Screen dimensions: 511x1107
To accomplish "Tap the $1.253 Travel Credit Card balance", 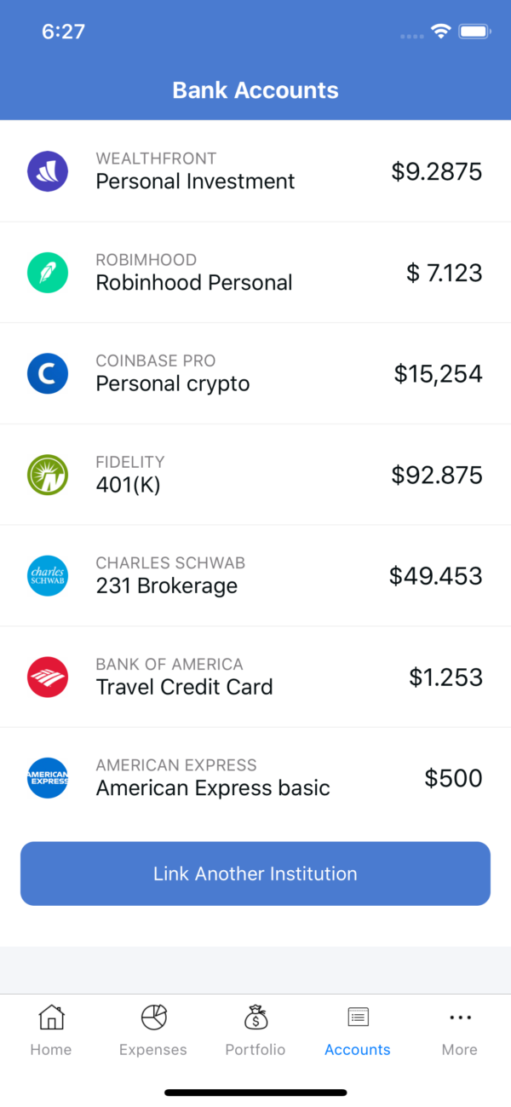I will [445, 677].
